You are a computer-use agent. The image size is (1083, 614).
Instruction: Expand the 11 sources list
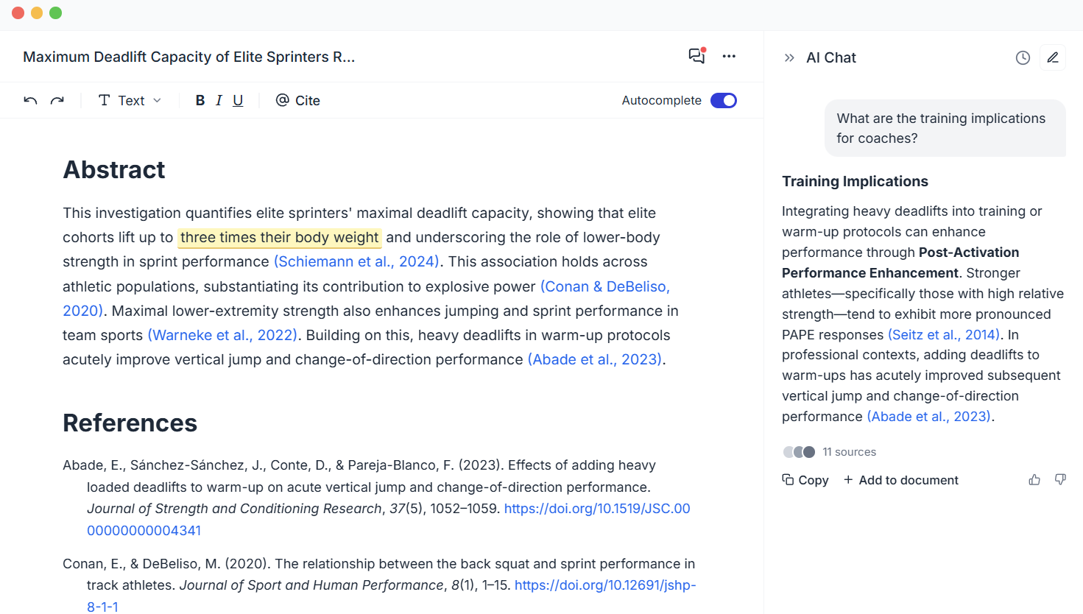click(x=830, y=452)
